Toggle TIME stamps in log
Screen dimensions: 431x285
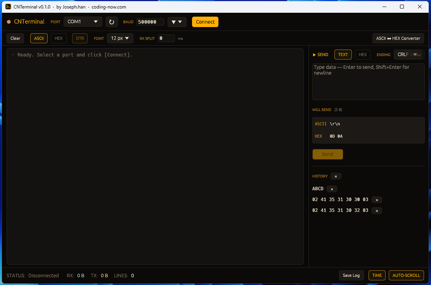pyautogui.click(x=377, y=275)
